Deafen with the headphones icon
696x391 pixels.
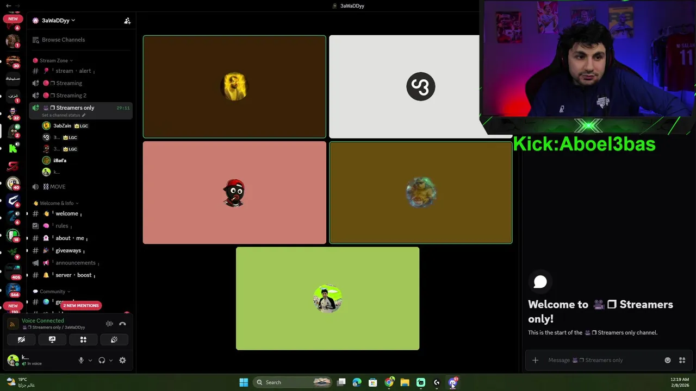click(x=102, y=360)
